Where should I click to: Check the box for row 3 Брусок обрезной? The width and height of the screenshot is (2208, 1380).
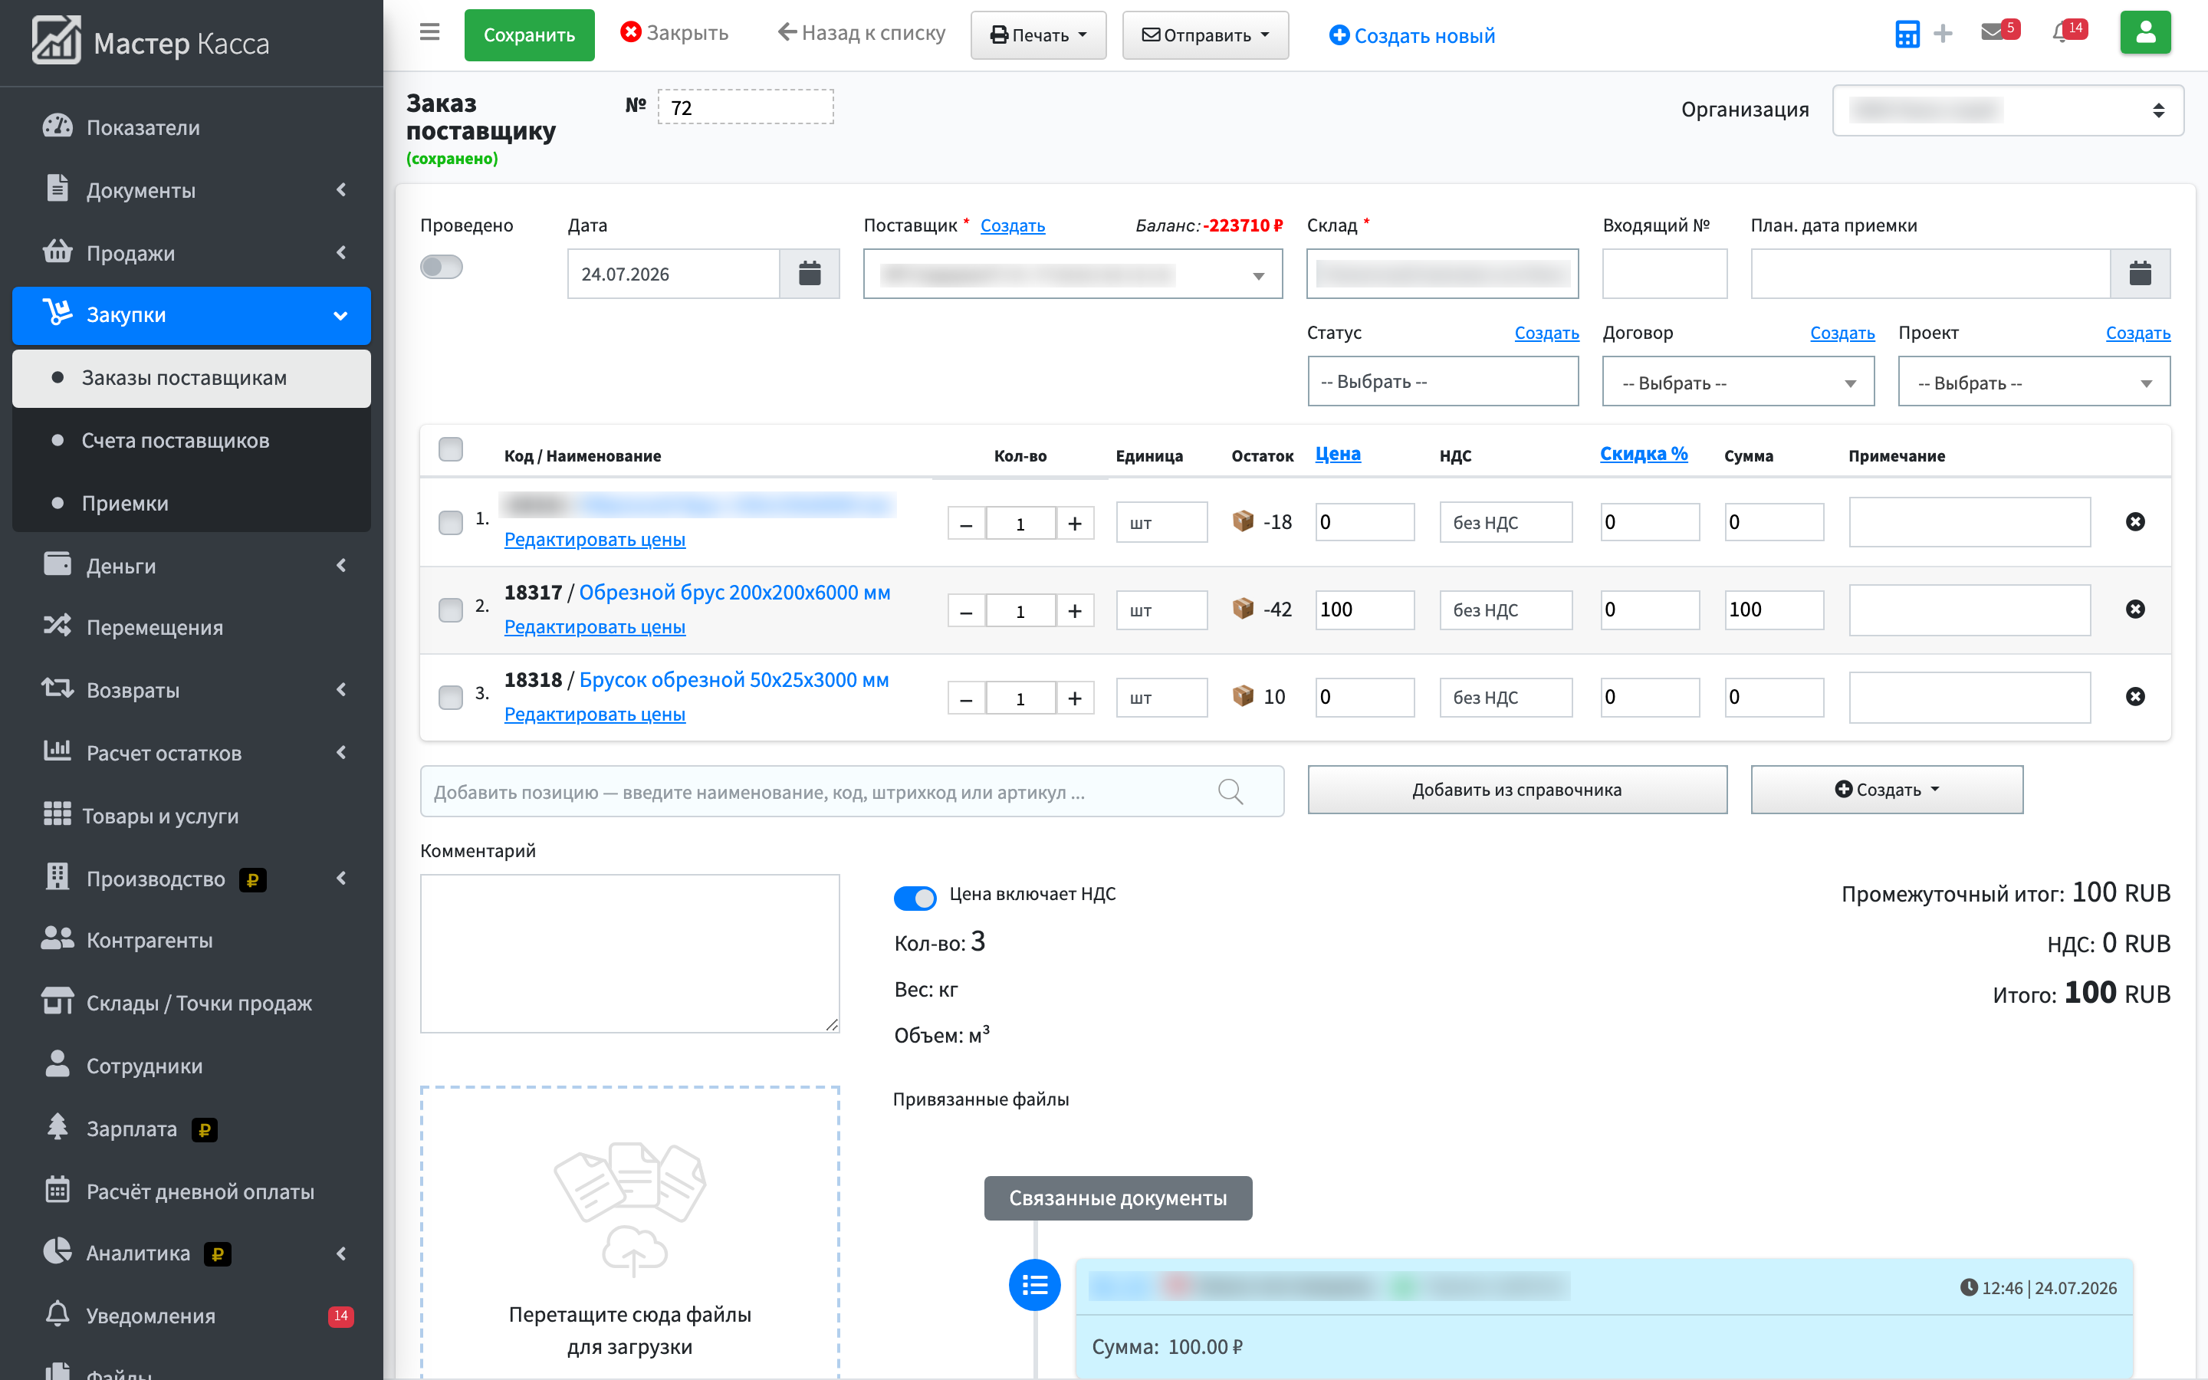[x=451, y=698]
